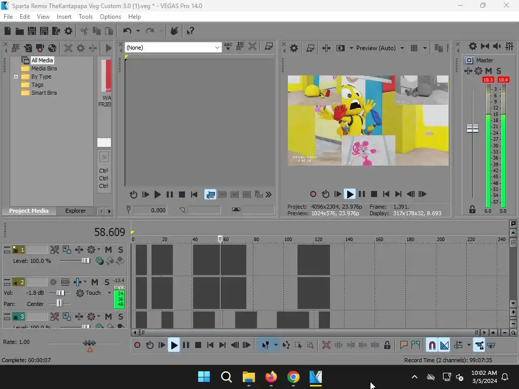This screenshot has width=519, height=389.
Task: Open Chrome from the Windows taskbar
Action: (x=293, y=377)
